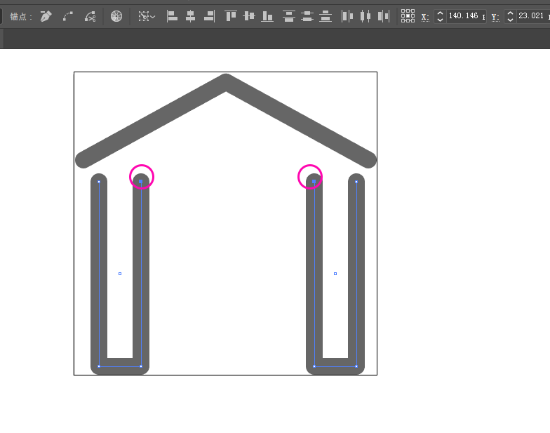Open the Recolor Artwork color wheel icon
This screenshot has height=433, width=550.
point(116,16)
